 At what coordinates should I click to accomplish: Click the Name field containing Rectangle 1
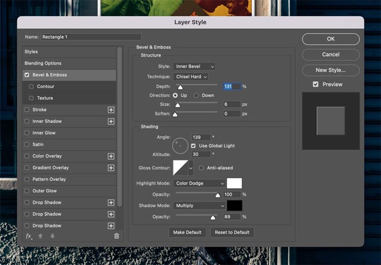point(91,37)
